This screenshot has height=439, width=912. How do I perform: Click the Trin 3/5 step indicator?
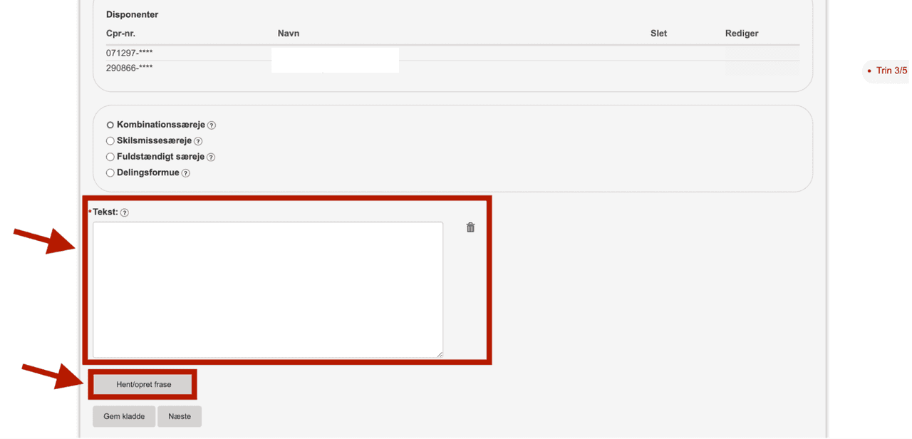[891, 71]
